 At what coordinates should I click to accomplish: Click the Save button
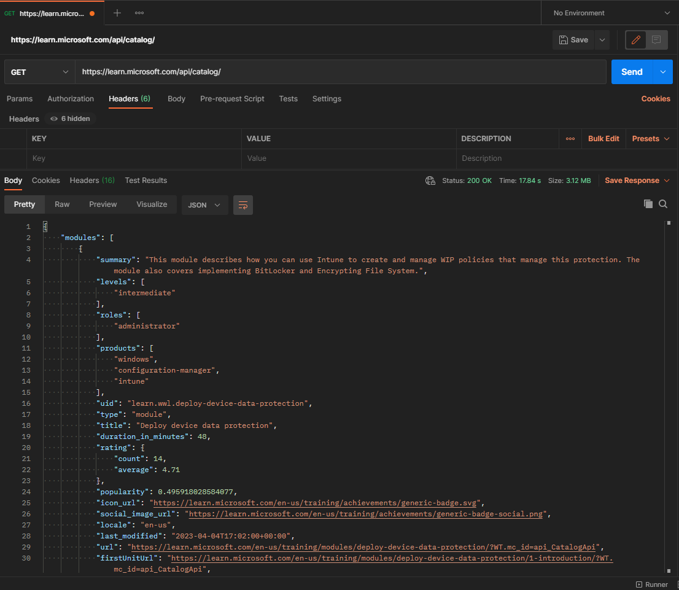(573, 40)
